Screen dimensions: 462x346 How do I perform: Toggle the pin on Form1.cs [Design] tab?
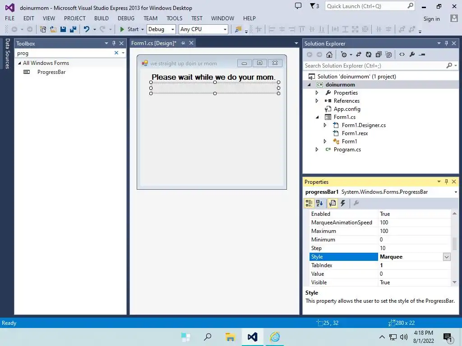183,43
